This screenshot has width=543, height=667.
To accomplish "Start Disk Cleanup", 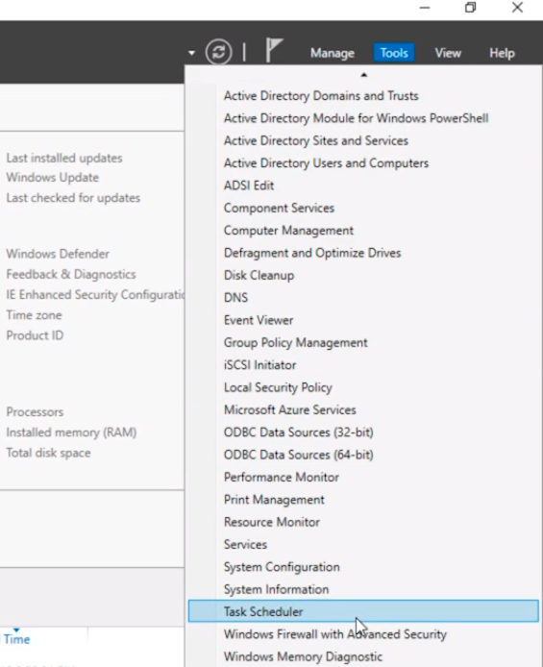I will (259, 275).
